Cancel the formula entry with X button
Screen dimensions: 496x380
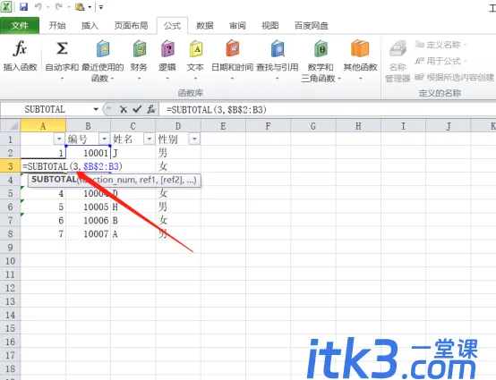coord(124,110)
